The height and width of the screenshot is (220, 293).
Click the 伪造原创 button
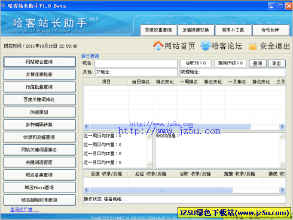[x=39, y=112]
